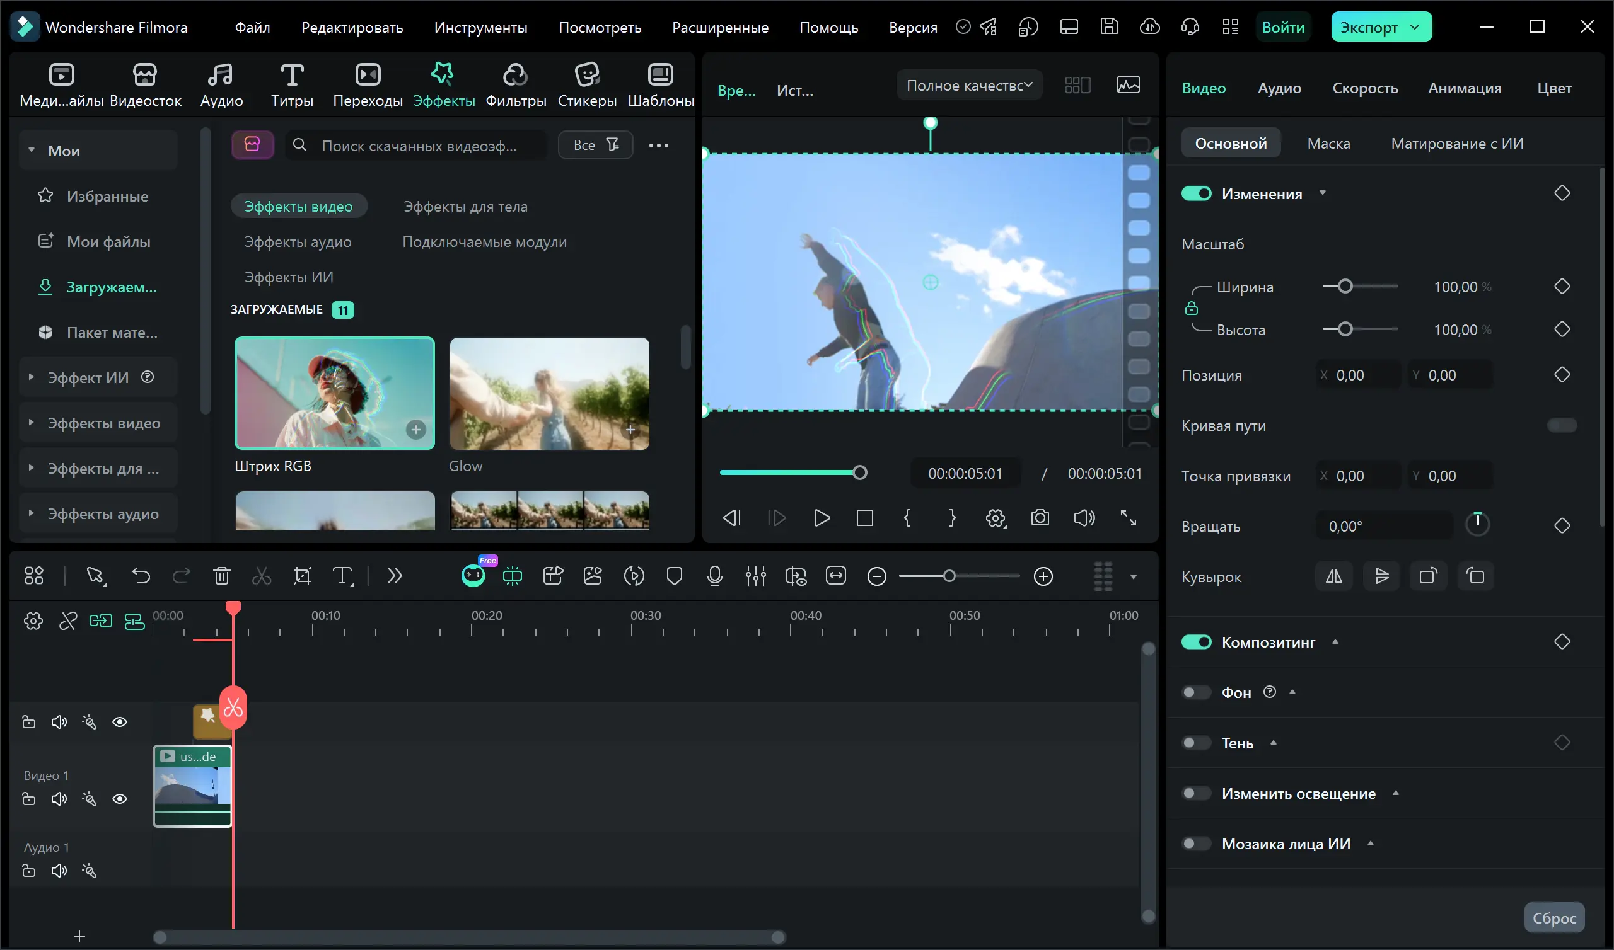Toggle the Изменения switch off
The height and width of the screenshot is (950, 1614).
tap(1196, 193)
